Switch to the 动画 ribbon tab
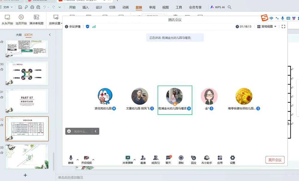This screenshot has width=299, height=181. pyautogui.click(x=126, y=7)
